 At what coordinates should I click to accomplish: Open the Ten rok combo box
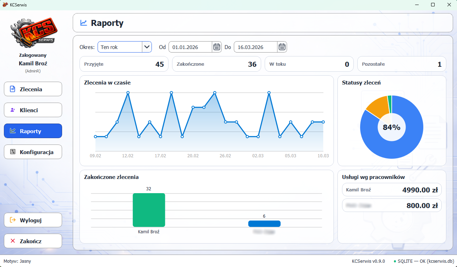[120, 47]
